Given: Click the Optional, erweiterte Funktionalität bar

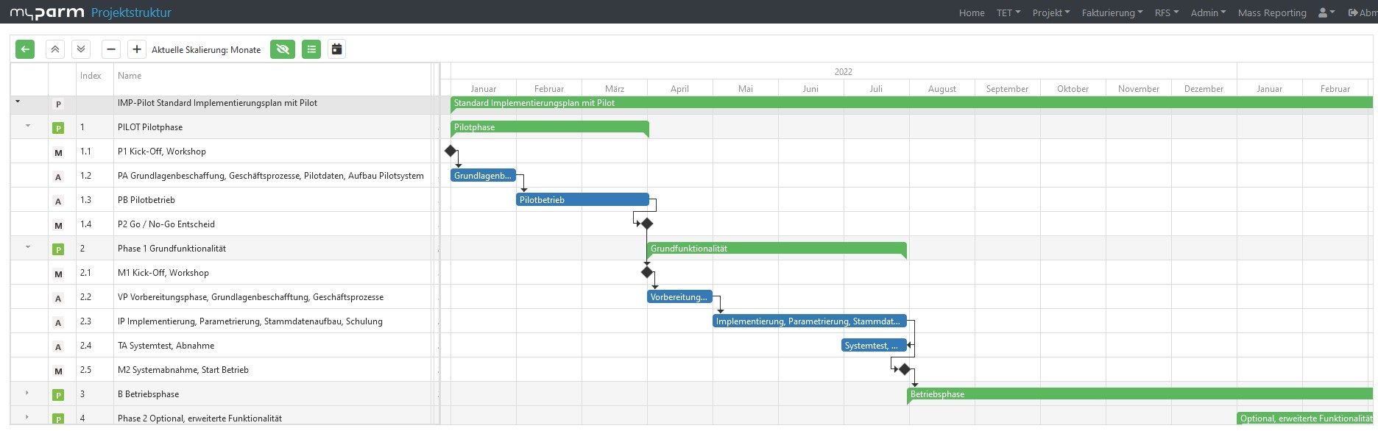Looking at the screenshot, I should coord(1304,418).
